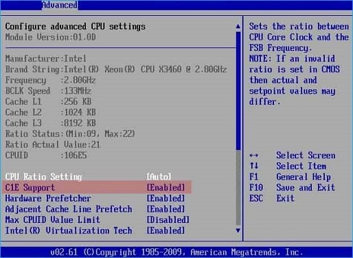Select Adjacent Cache Line Prefetch label
Viewport: 353px width, 258px height.
click(69, 209)
